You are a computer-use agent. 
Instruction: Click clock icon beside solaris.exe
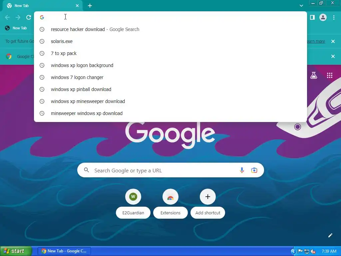point(42,41)
